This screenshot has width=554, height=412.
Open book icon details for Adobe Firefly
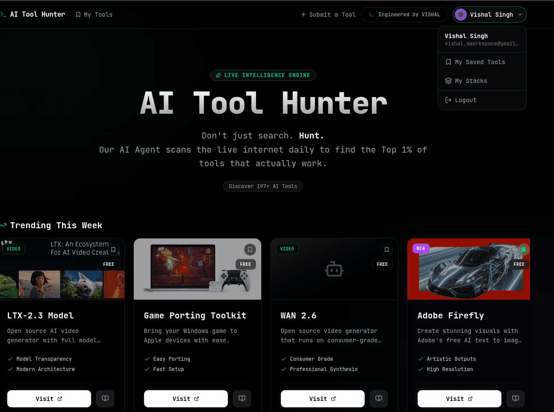pyautogui.click(x=516, y=399)
